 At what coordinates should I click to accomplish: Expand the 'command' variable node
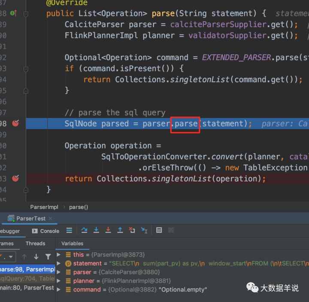pos(58,290)
